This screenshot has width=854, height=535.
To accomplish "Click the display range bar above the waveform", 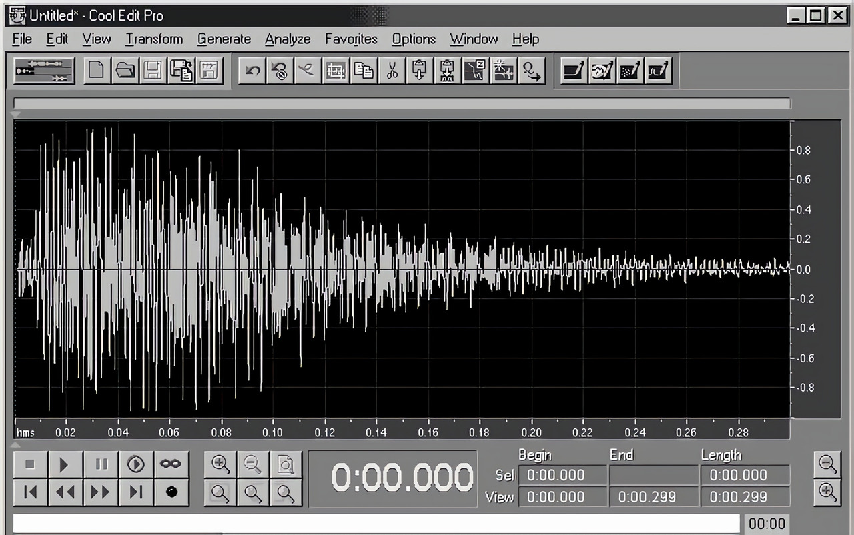I will coord(402,103).
